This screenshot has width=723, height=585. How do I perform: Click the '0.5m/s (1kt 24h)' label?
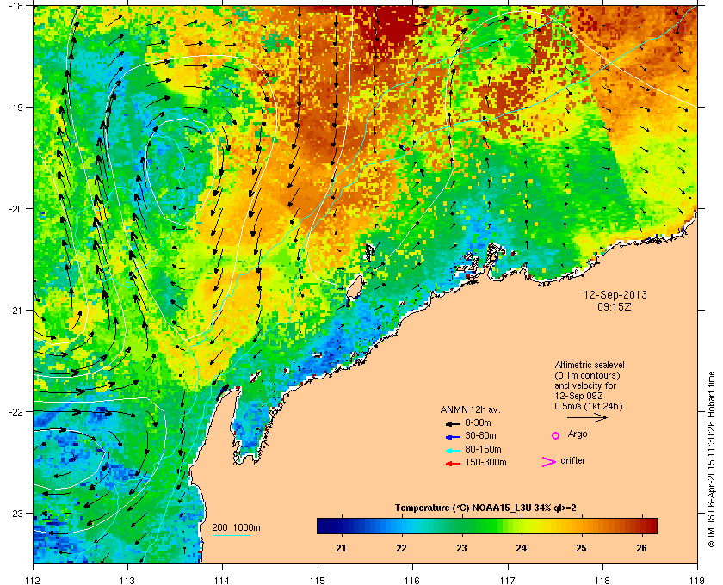(589, 406)
